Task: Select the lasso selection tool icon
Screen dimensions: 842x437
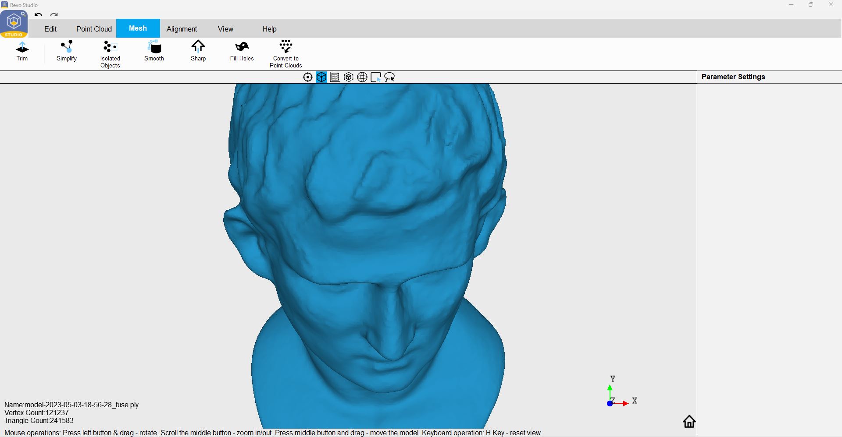Action: tap(389, 78)
